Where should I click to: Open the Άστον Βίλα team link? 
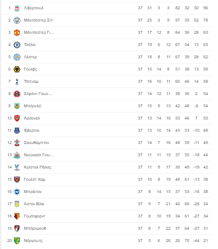pos(34,204)
